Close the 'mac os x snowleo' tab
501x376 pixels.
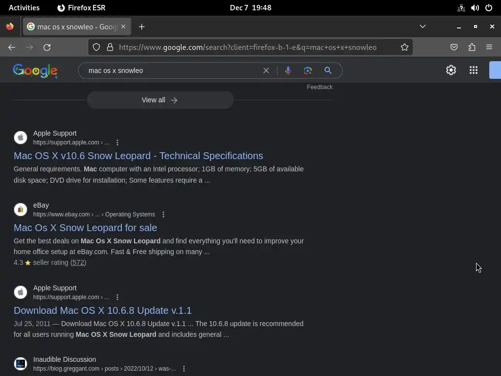(123, 26)
